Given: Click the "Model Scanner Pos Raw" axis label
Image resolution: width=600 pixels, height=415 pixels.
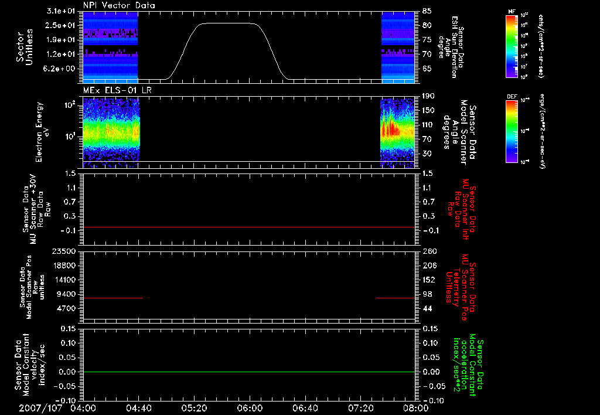Looking at the screenshot, I should pos(33,287).
